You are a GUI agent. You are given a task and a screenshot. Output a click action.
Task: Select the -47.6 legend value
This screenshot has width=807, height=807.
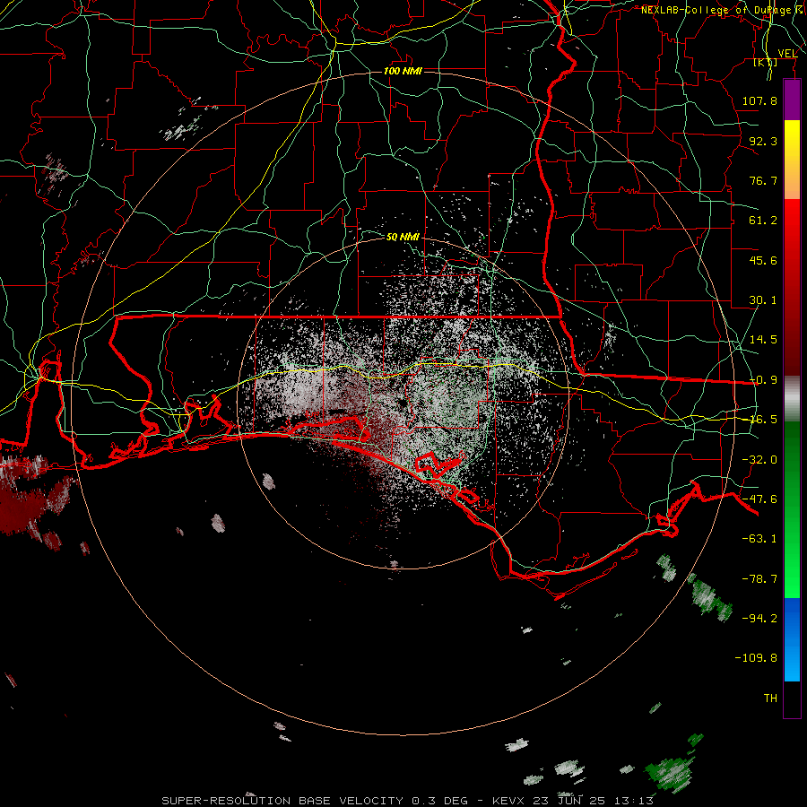point(759,499)
